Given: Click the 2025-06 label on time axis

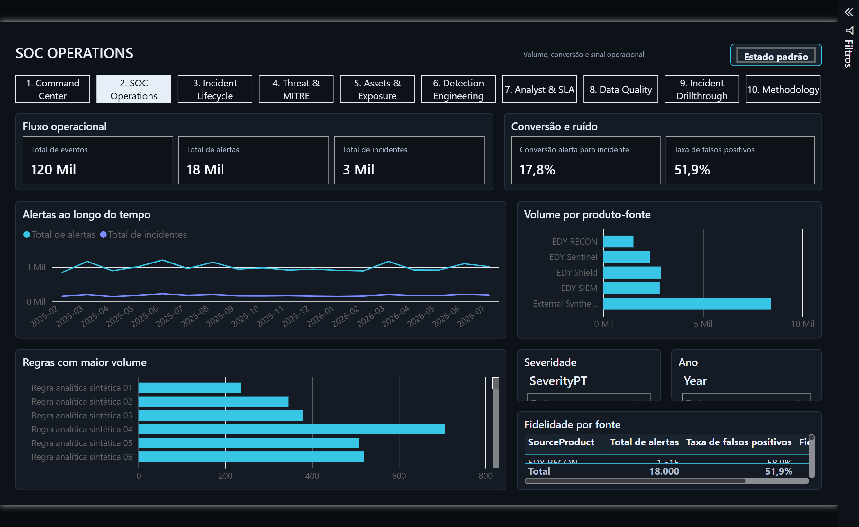Looking at the screenshot, I should click(144, 317).
